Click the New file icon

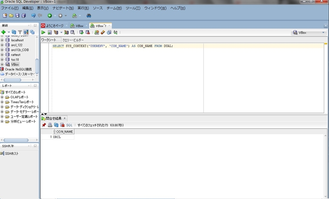(5, 15)
